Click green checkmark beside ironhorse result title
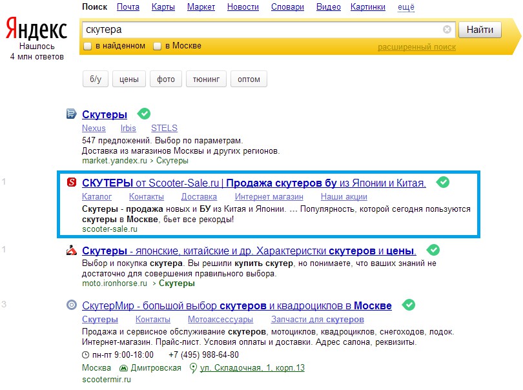The width and height of the screenshot is (523, 390). (433, 250)
